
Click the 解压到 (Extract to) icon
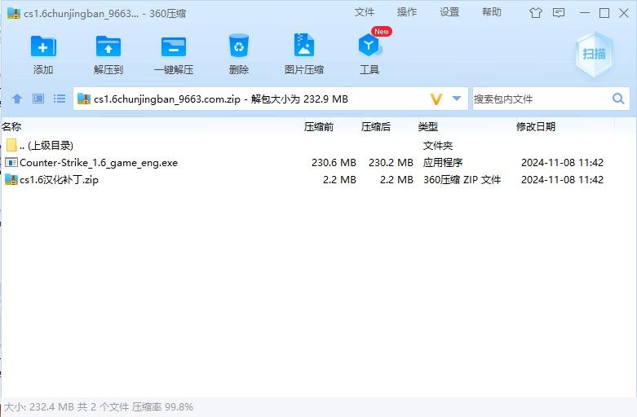tap(108, 46)
